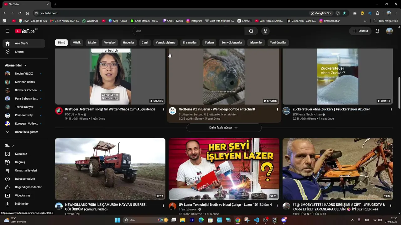
Task: Expand more subscriptions in the sidebar
Action: (24, 132)
